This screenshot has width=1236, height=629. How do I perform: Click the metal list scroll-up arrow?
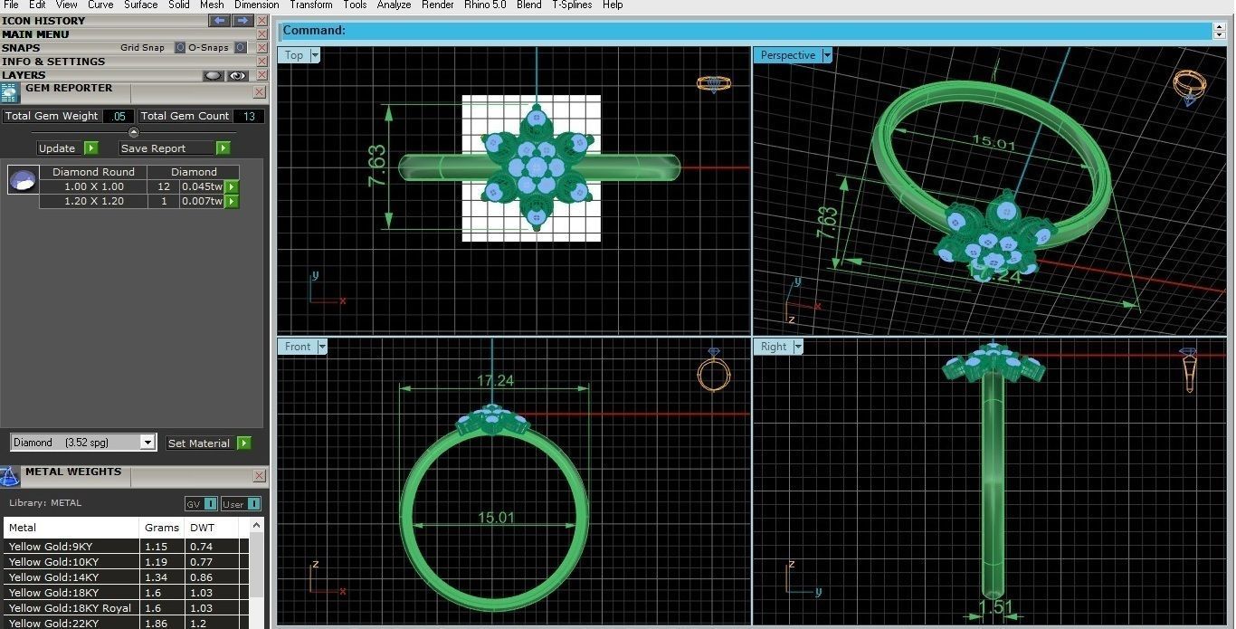click(x=257, y=526)
